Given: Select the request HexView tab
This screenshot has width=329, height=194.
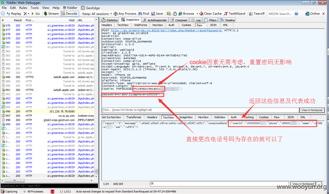Looking at the screenshot, I should pyautogui.click(x=158, y=25).
